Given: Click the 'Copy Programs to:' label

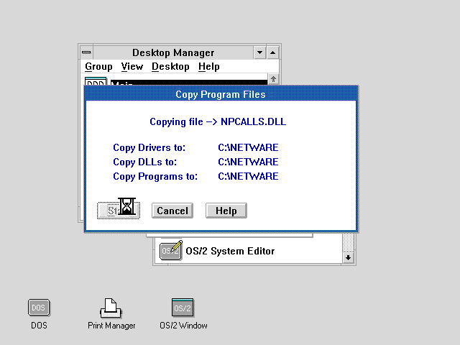Looking at the screenshot, I should pos(155,177).
